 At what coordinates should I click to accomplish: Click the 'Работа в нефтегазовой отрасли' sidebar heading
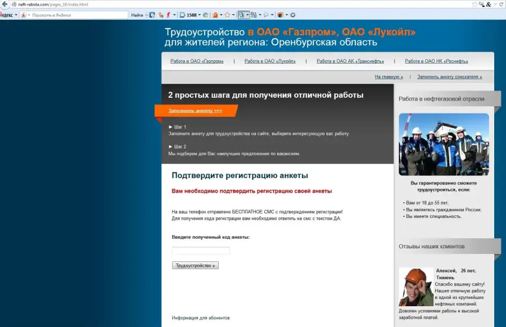pyautogui.click(x=441, y=99)
